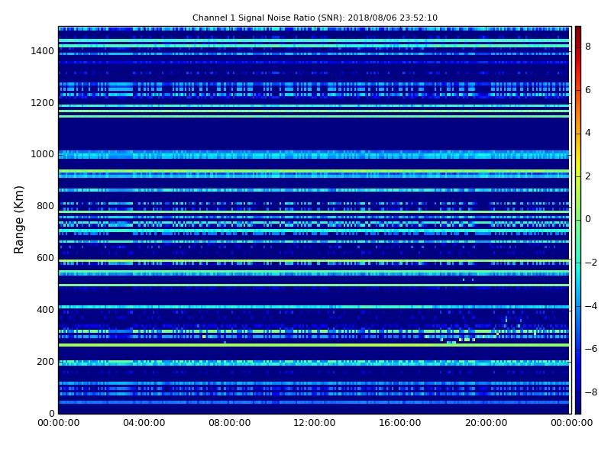Click the colorbar tick label −8
The width and height of the screenshot is (611, 458).
(590, 392)
